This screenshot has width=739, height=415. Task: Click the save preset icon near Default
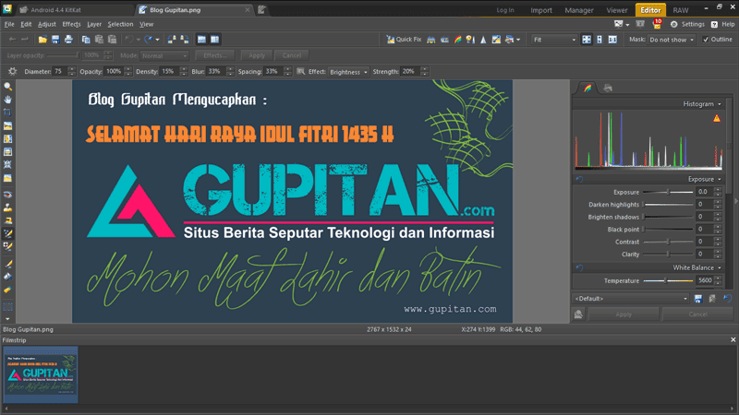698,298
